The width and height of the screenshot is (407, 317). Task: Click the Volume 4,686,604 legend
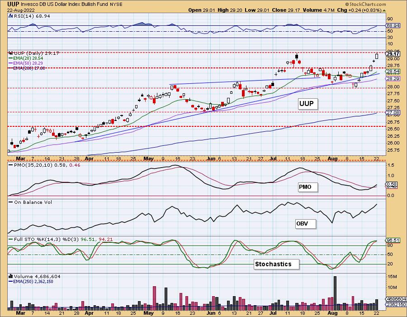(x=37, y=276)
